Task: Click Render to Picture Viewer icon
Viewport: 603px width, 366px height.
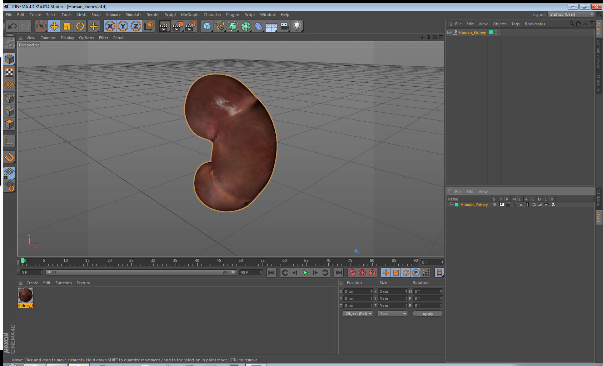Action: (x=177, y=26)
